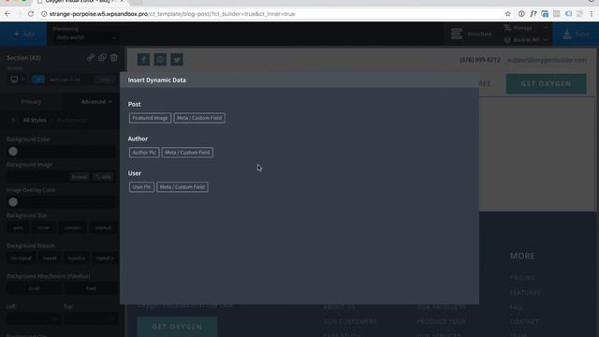Delete Section (#3) with the trash icon

[x=114, y=58]
